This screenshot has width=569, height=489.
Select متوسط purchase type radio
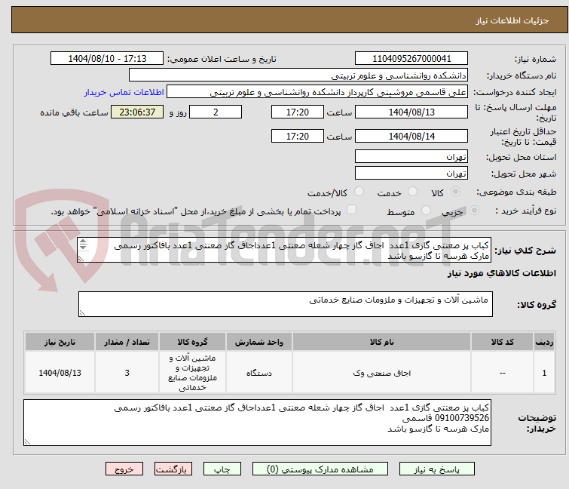pos(427,211)
